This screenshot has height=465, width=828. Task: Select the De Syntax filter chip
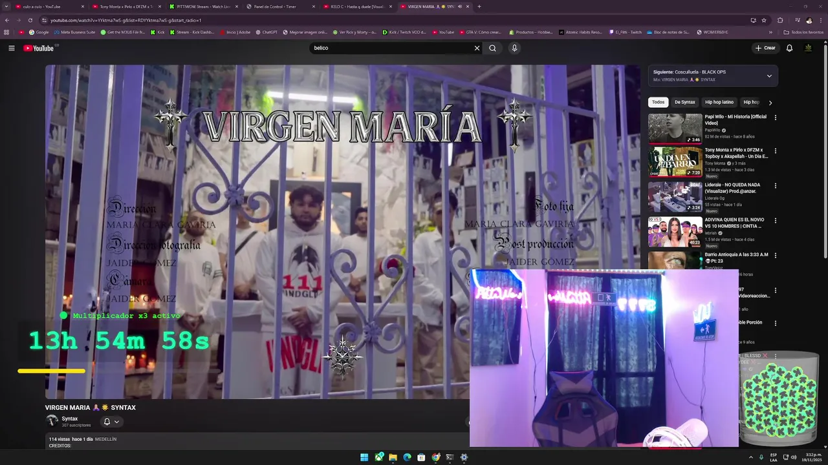684,102
